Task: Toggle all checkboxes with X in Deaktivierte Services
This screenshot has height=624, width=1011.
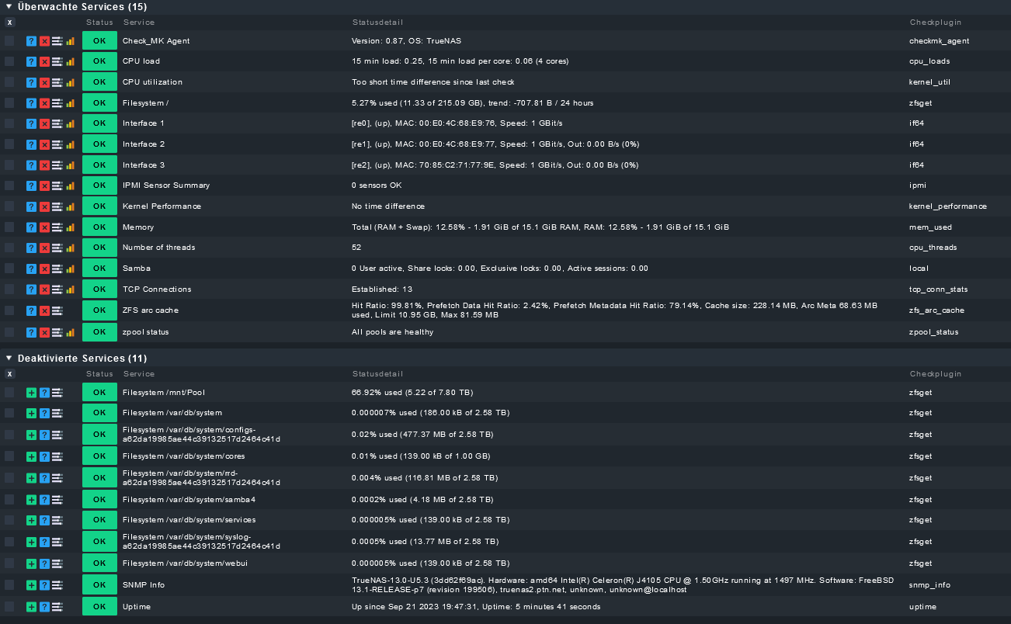Action: 9,374
